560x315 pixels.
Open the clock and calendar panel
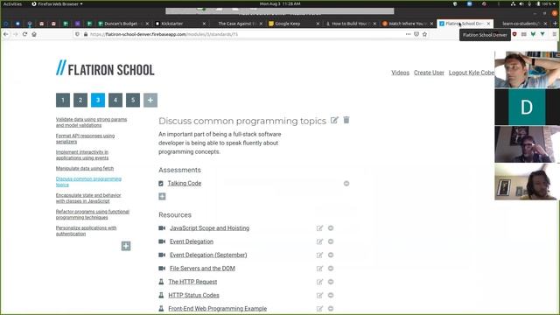tap(280, 3)
